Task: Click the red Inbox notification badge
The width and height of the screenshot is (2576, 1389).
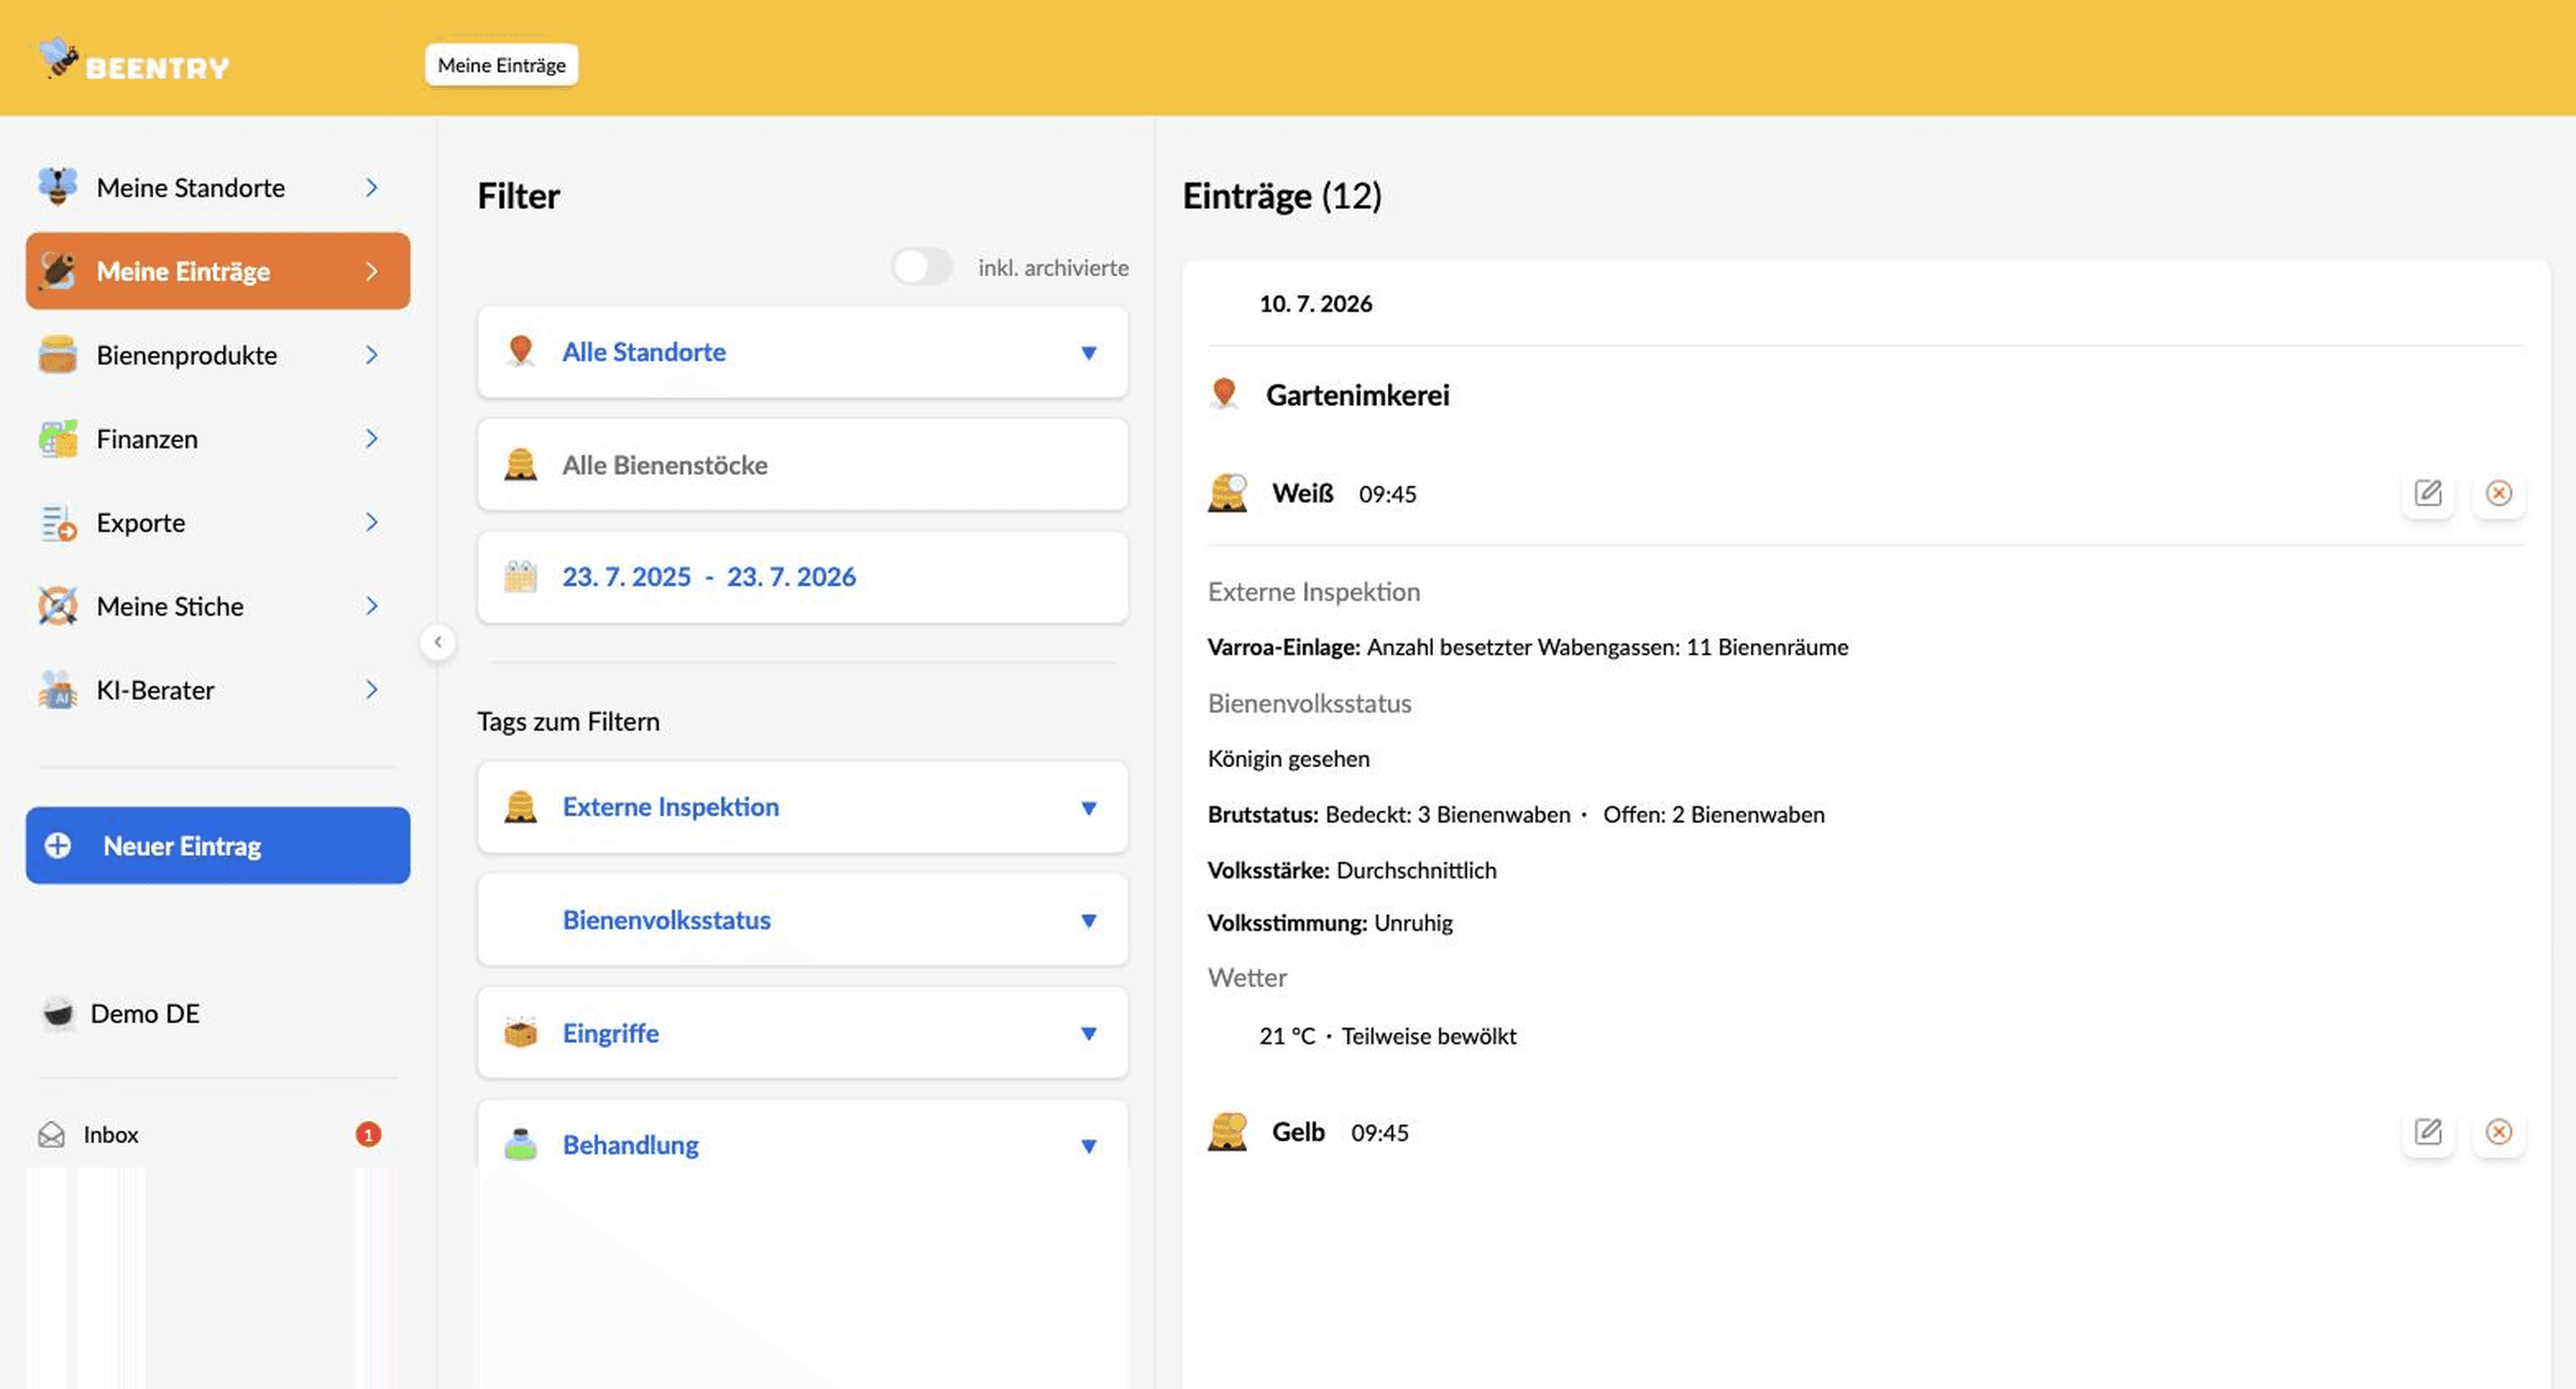Action: pyautogui.click(x=368, y=1135)
